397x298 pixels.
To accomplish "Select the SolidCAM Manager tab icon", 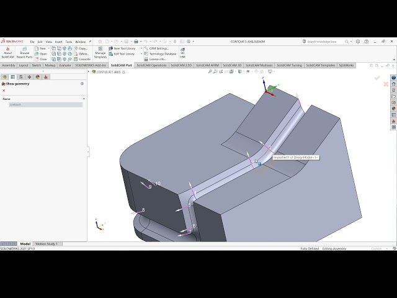I will tap(46, 77).
